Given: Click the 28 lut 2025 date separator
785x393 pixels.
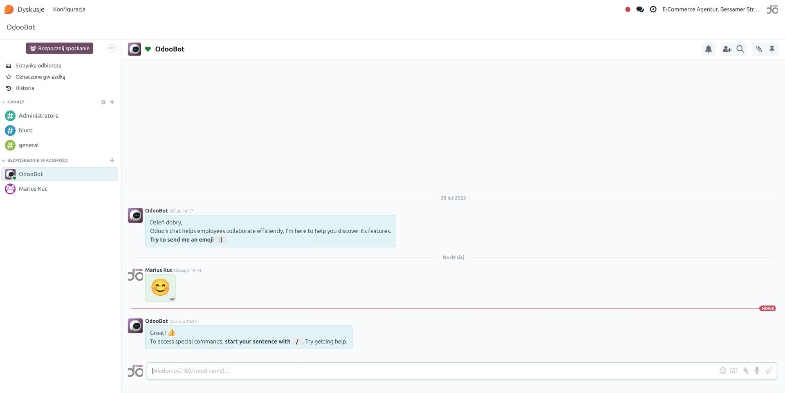Looking at the screenshot, I should [453, 198].
